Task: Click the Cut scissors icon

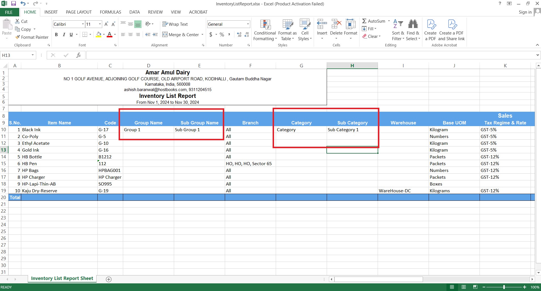Action: coord(18,21)
